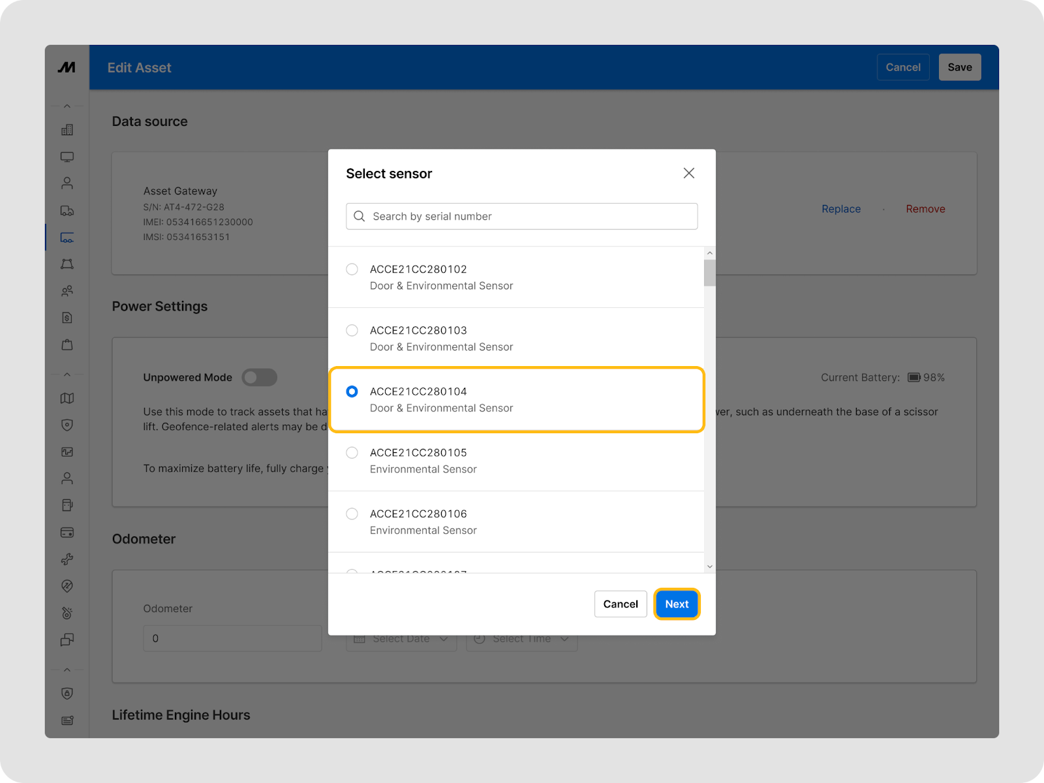Screen dimensions: 1044x783
Task: Click Cancel in the Select sensor dialog
Action: (x=620, y=604)
